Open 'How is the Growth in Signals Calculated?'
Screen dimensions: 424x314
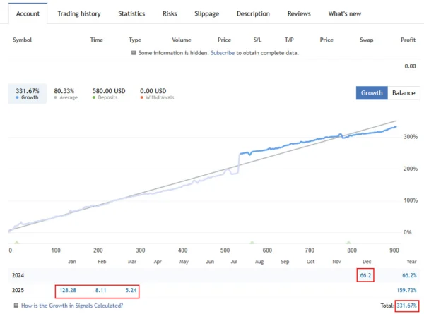72,306
